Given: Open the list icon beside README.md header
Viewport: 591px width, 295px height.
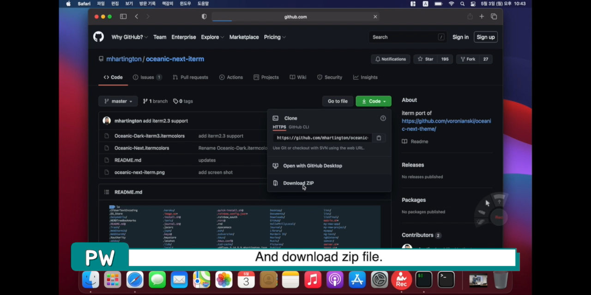Looking at the screenshot, I should tap(107, 192).
